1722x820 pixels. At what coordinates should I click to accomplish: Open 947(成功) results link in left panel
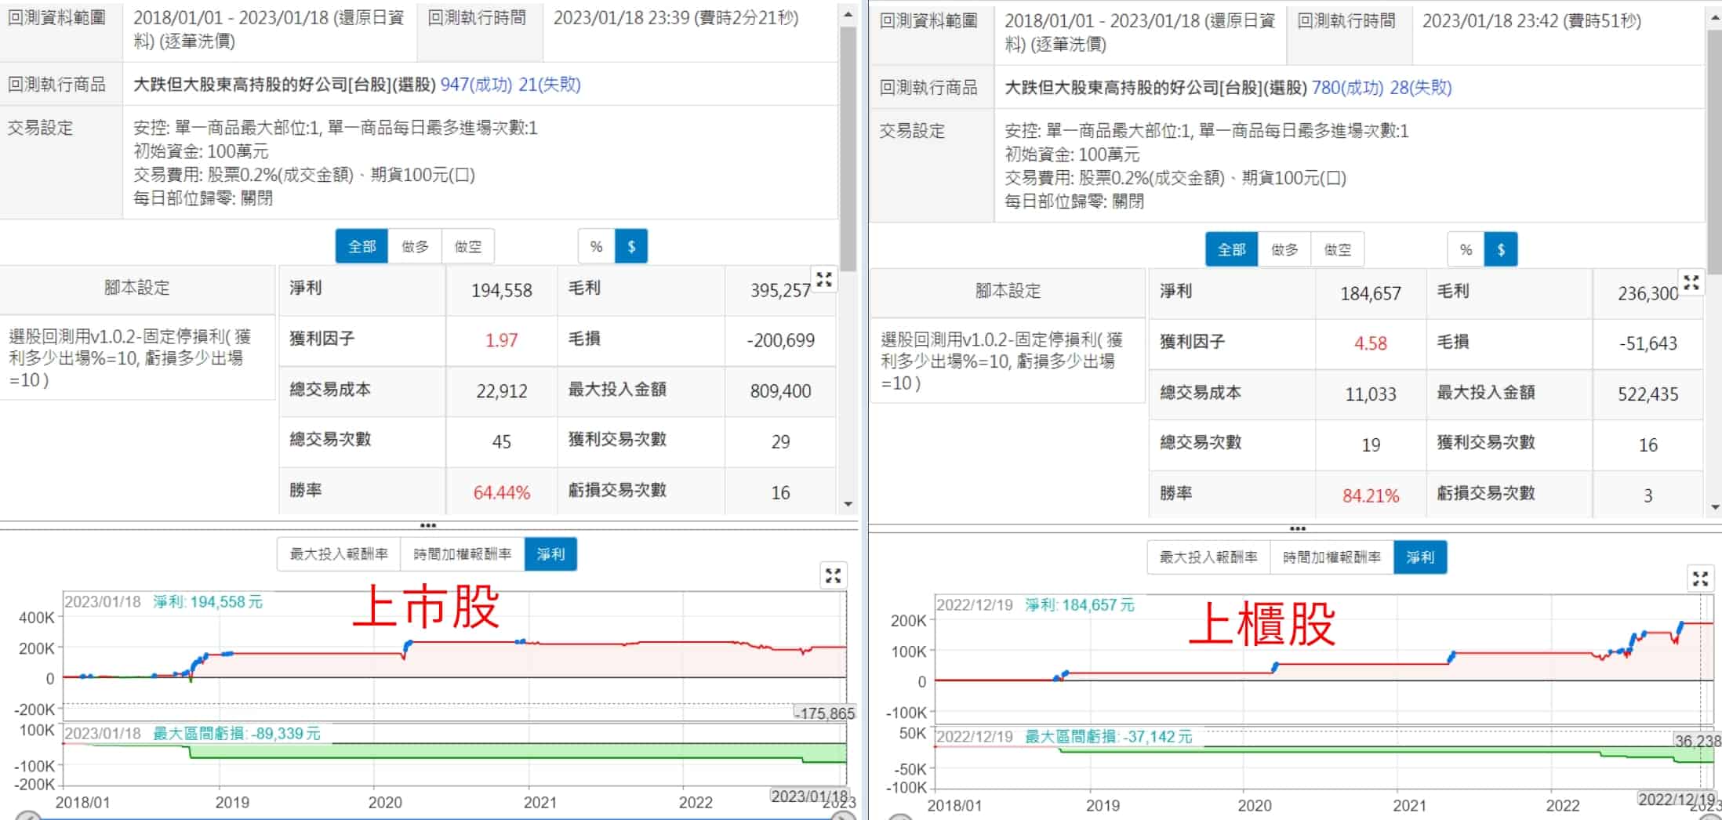coord(476,85)
